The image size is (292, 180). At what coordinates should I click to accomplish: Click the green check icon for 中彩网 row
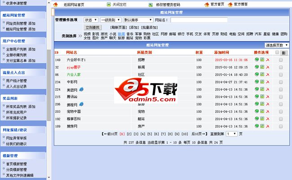click(x=257, y=81)
